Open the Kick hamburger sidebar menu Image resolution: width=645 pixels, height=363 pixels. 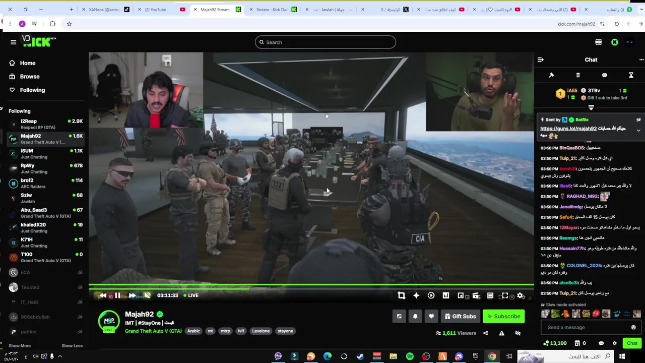(x=14, y=42)
